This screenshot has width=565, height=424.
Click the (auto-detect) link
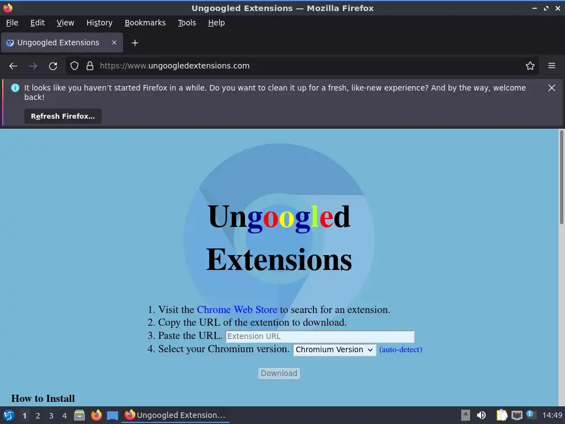(401, 349)
